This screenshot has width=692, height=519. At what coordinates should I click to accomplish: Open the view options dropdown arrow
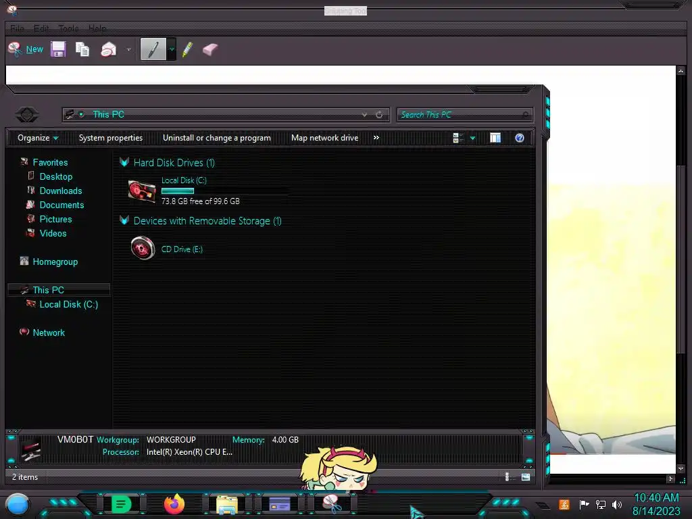coord(472,138)
